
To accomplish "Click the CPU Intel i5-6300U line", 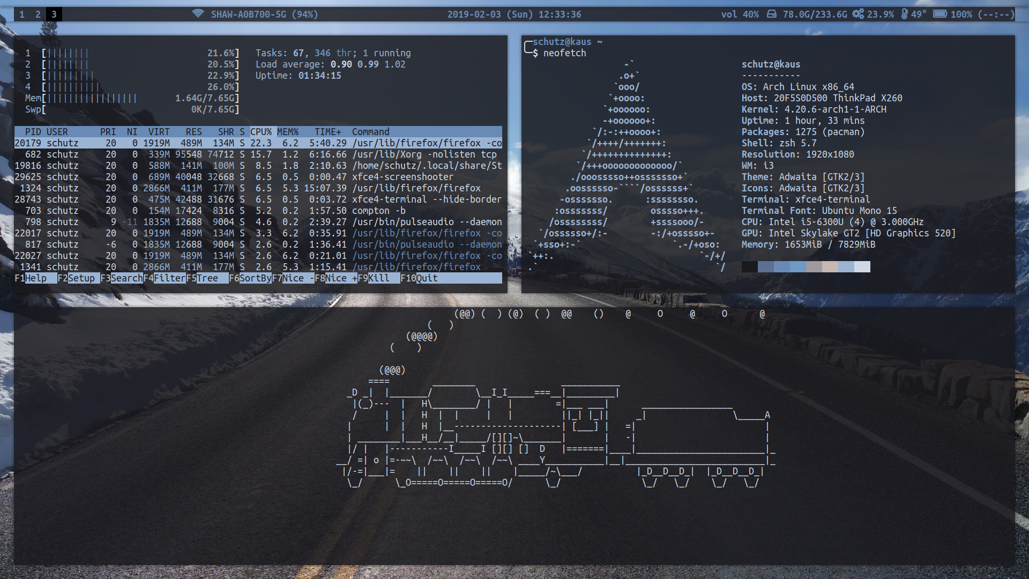I will [833, 222].
